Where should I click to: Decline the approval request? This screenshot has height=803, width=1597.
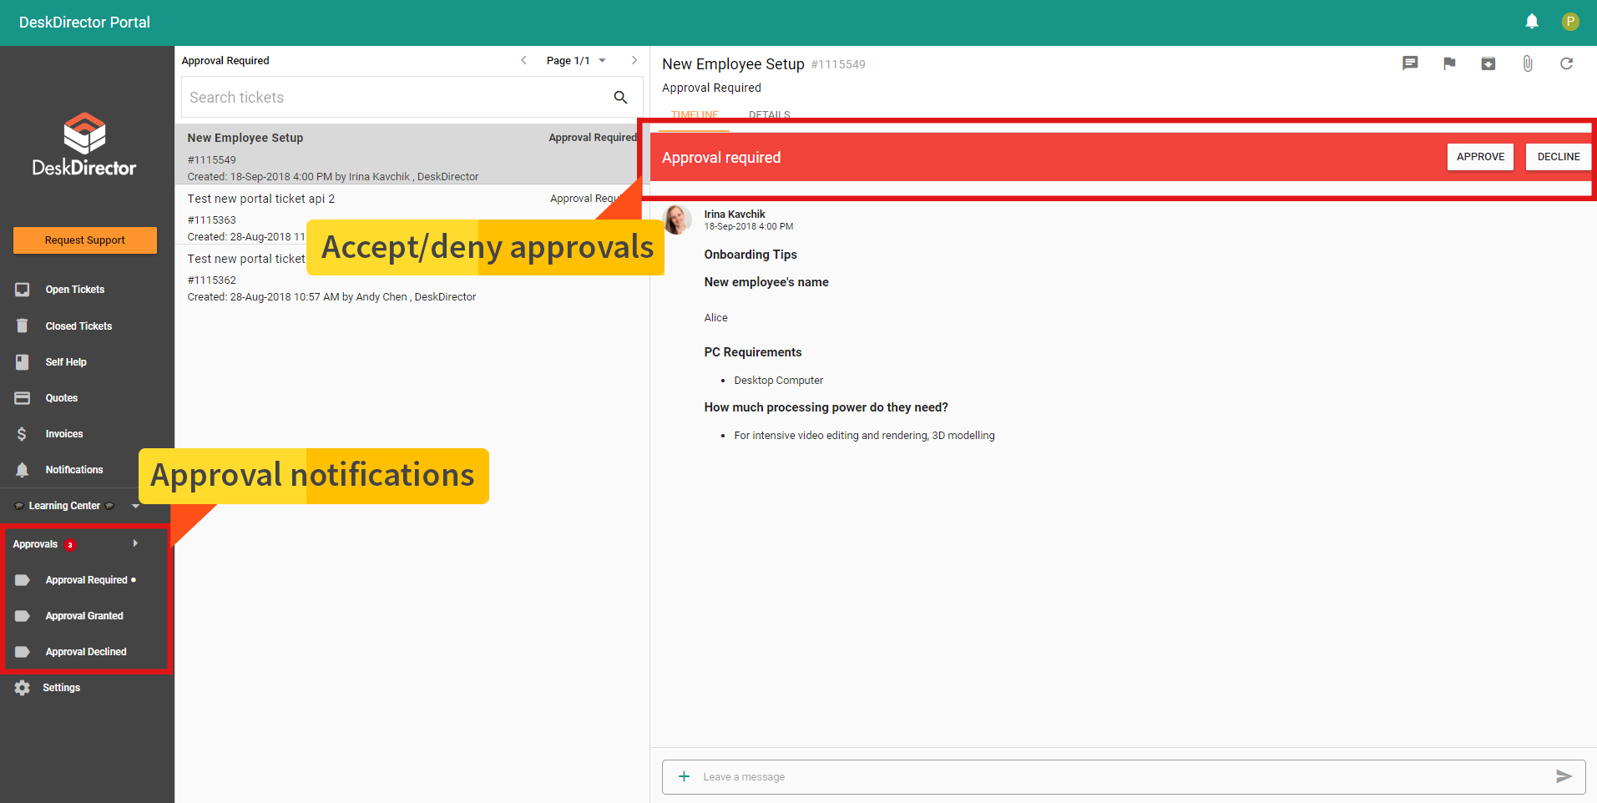[1558, 156]
